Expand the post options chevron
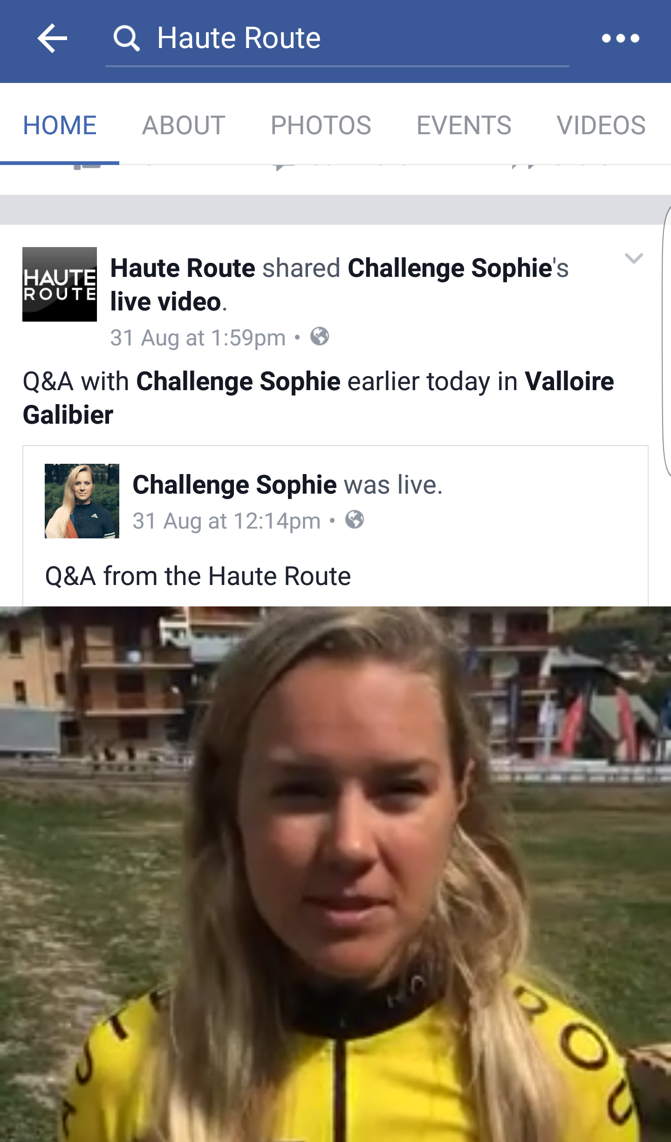This screenshot has height=1142, width=671. point(634,258)
